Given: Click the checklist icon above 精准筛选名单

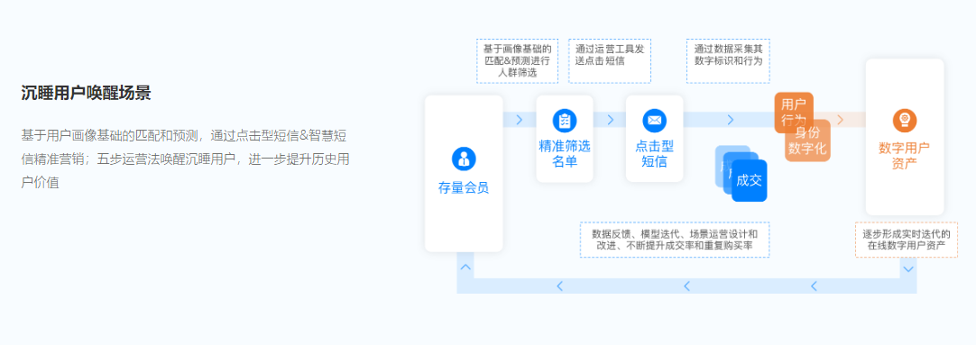Looking at the screenshot, I should pyautogui.click(x=565, y=120).
